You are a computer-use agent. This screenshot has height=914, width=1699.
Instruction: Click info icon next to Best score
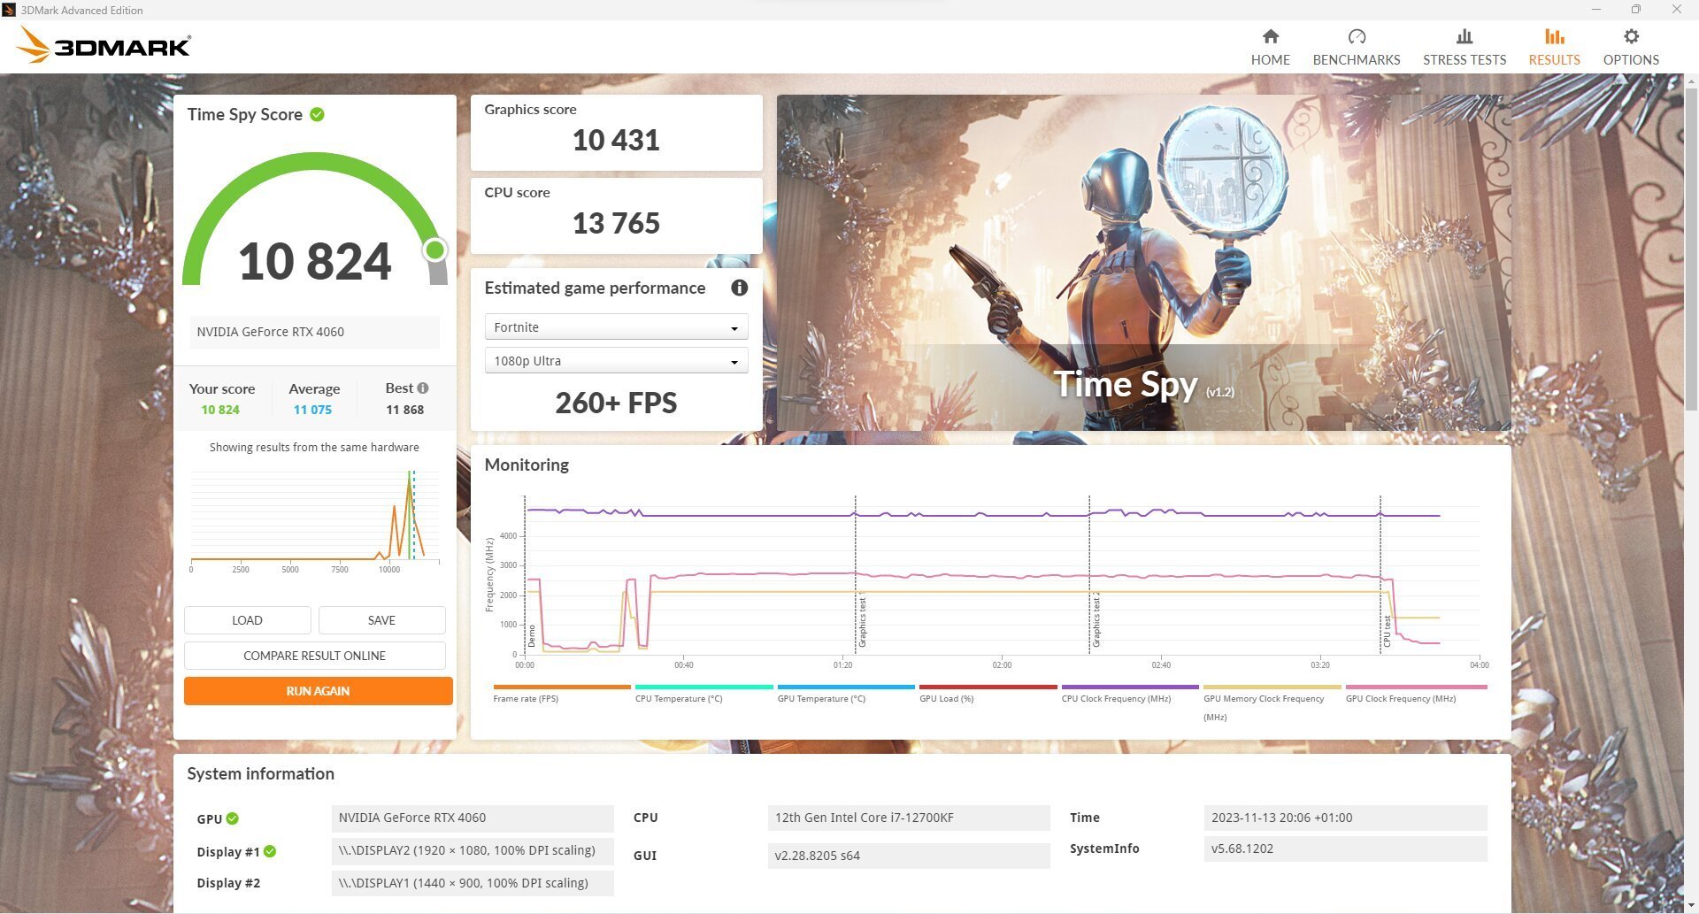click(x=423, y=388)
